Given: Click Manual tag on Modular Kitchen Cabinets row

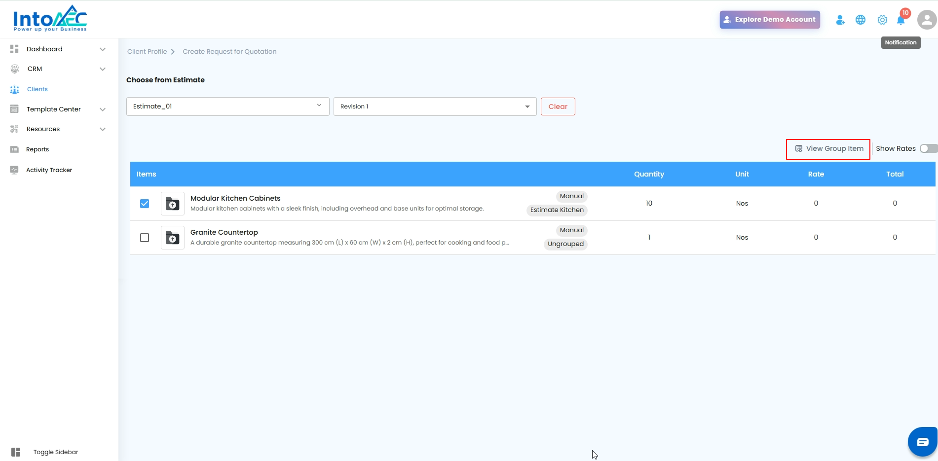Looking at the screenshot, I should 572,196.
